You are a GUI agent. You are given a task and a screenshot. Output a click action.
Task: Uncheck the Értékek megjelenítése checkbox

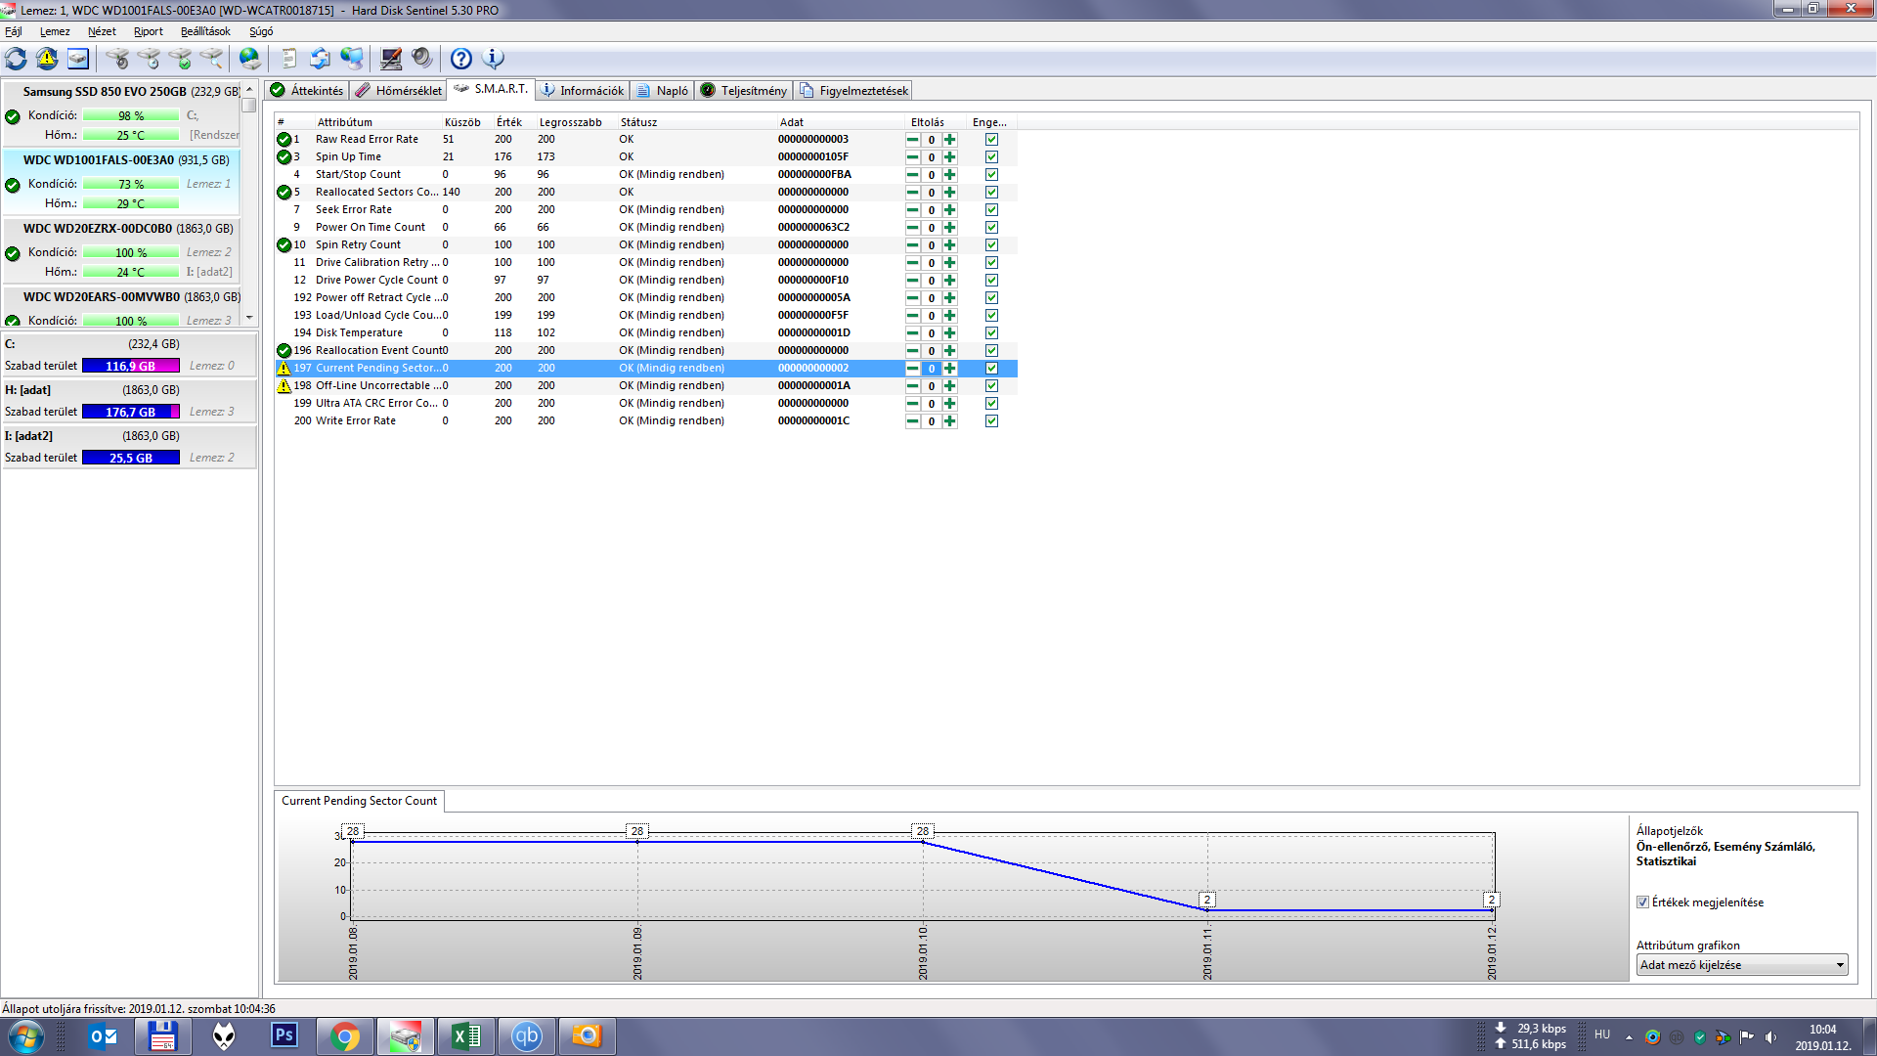click(1642, 902)
